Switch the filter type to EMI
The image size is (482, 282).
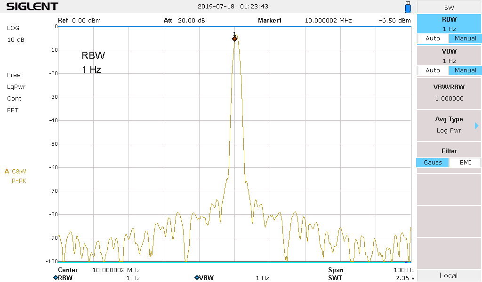pos(465,163)
